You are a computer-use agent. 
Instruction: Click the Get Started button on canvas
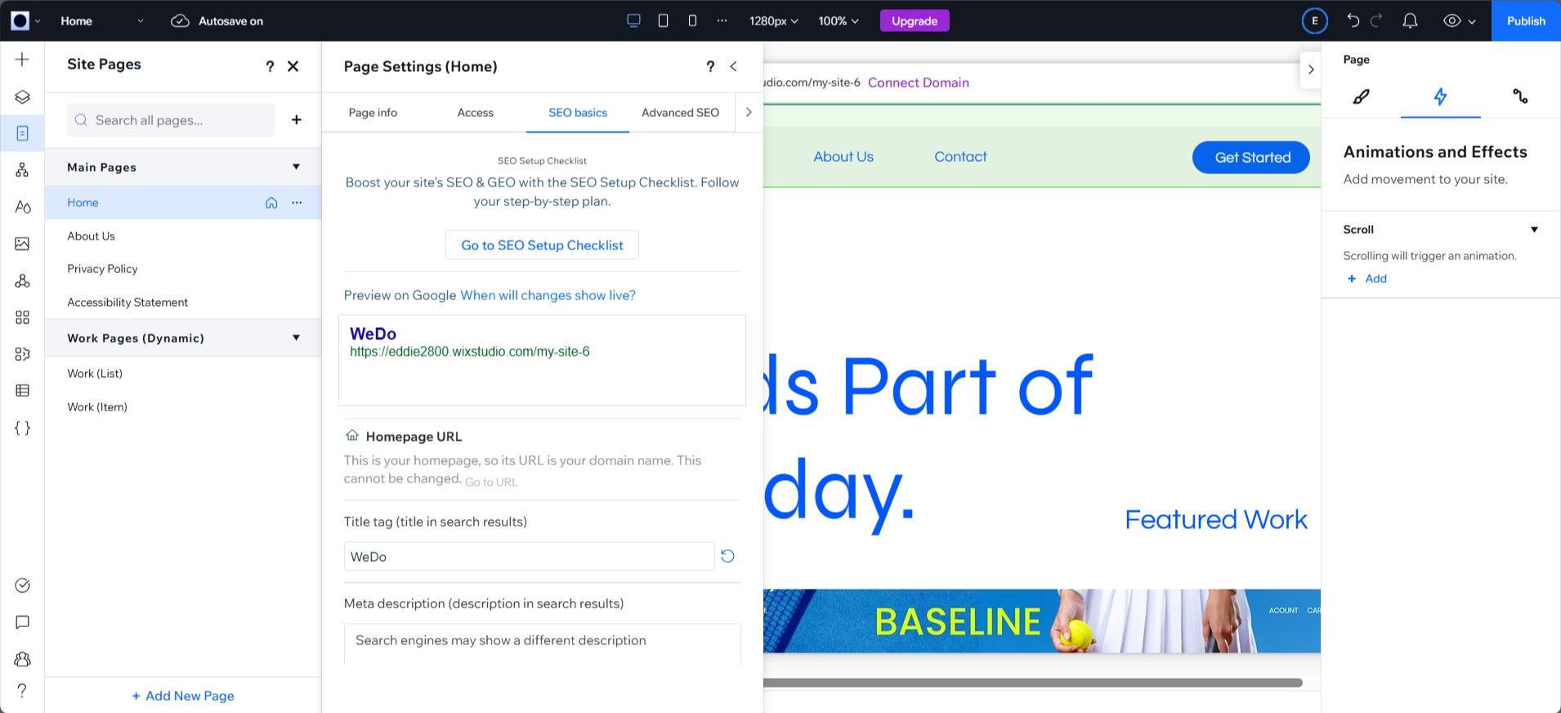coord(1252,157)
